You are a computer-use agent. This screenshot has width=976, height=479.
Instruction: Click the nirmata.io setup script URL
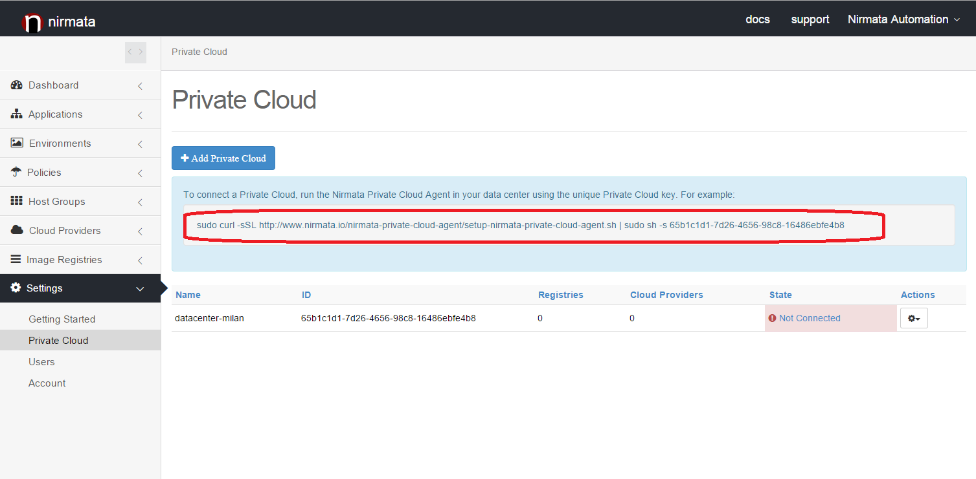[438, 225]
